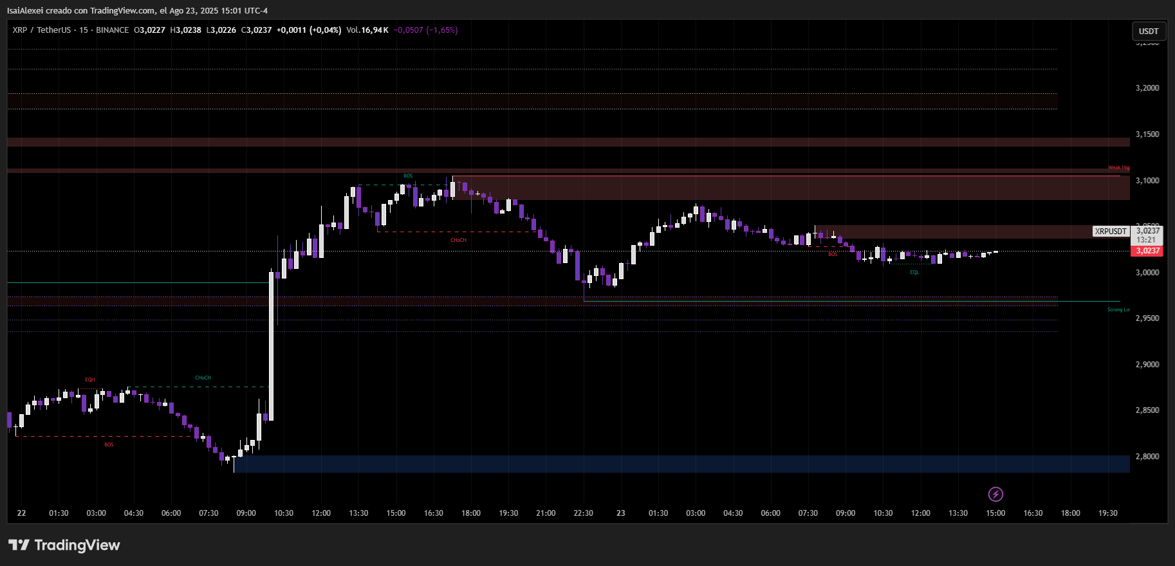Click the BINANCE exchange name in legend
1175x566 pixels.
tap(112, 30)
